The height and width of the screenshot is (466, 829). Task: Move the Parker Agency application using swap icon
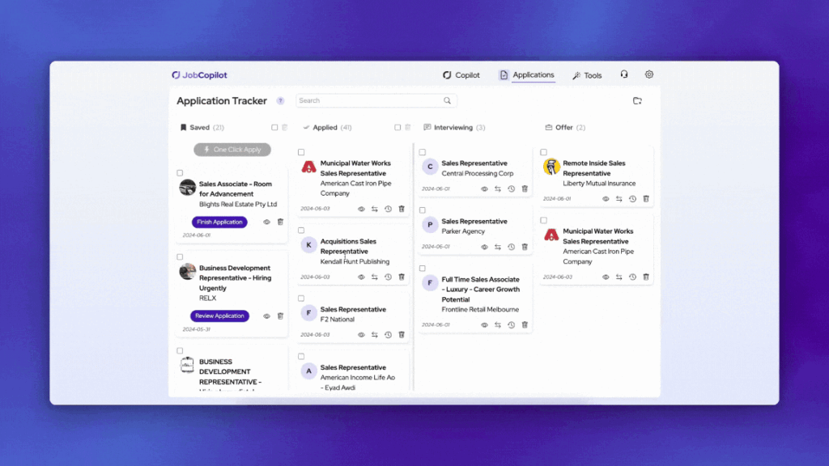498,247
